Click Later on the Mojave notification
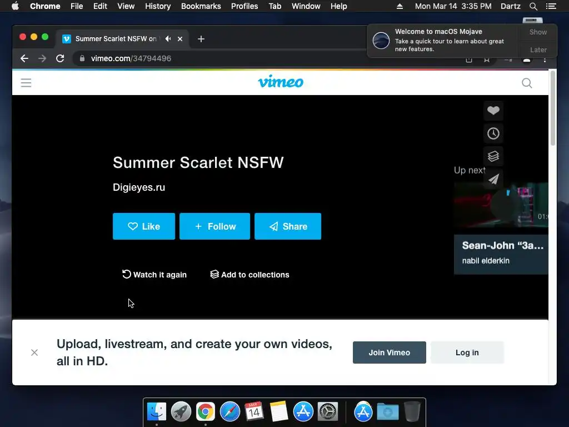Viewport: 569px width, 427px height. coord(538,49)
